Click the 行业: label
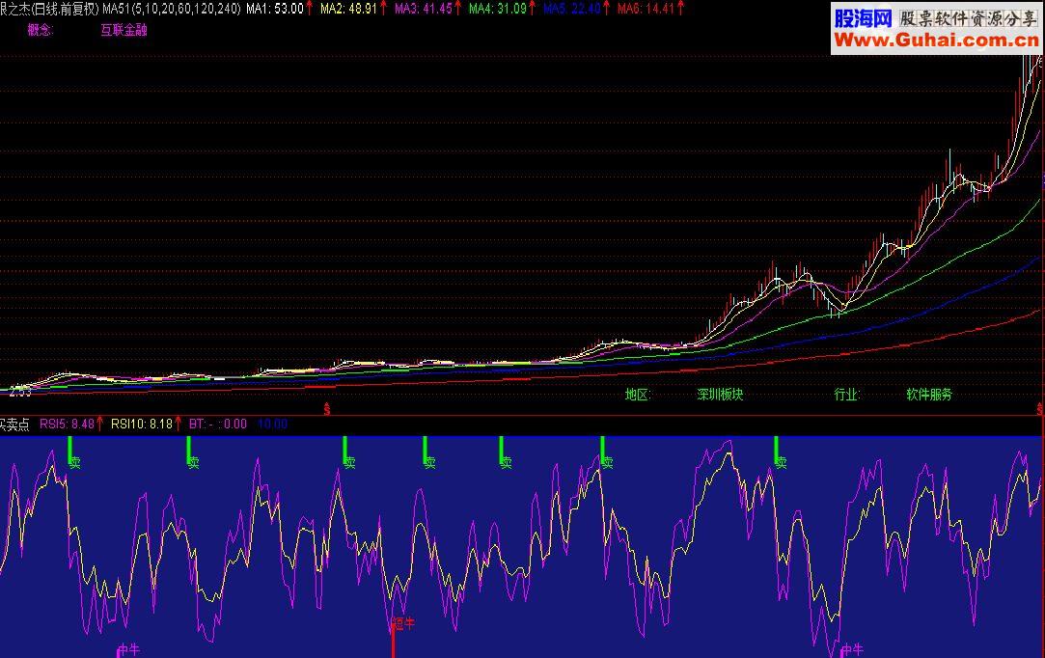 846,394
